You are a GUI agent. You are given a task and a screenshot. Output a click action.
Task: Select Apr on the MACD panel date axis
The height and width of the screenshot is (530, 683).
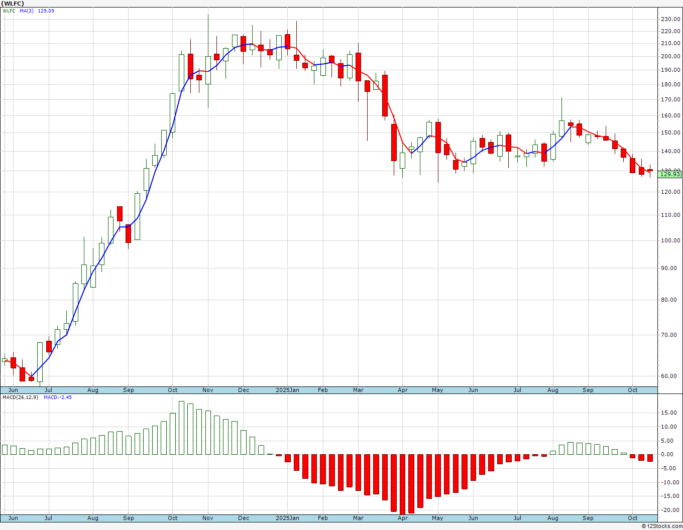click(402, 518)
